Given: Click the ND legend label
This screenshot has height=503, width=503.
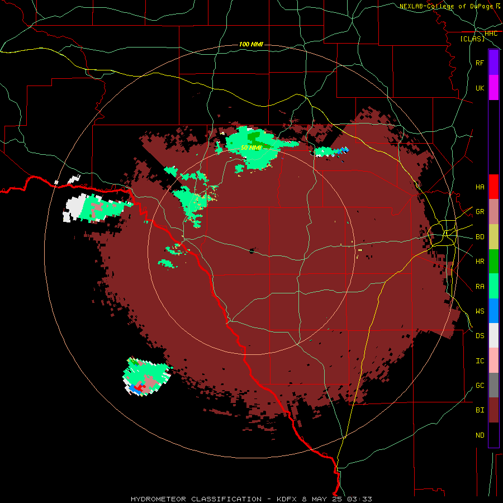Looking at the screenshot, I should tap(480, 435).
